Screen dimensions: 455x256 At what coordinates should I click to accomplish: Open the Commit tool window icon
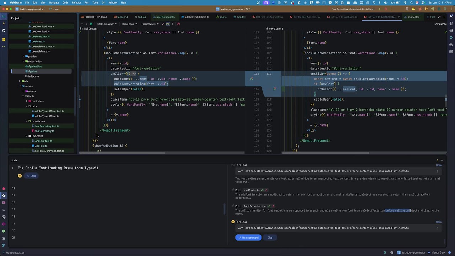pos(4,23)
